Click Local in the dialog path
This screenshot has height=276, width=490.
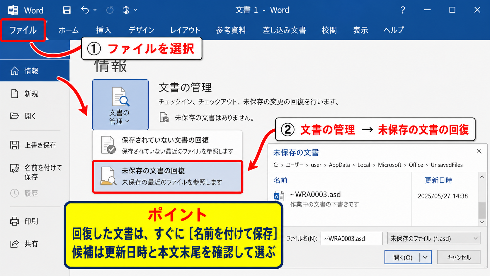(364, 165)
